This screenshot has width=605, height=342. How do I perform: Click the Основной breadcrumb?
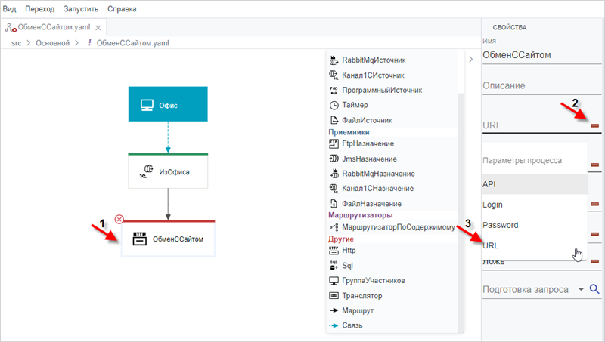(x=53, y=43)
